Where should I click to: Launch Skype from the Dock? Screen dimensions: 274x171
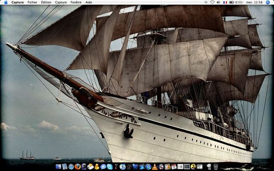pos(110,167)
